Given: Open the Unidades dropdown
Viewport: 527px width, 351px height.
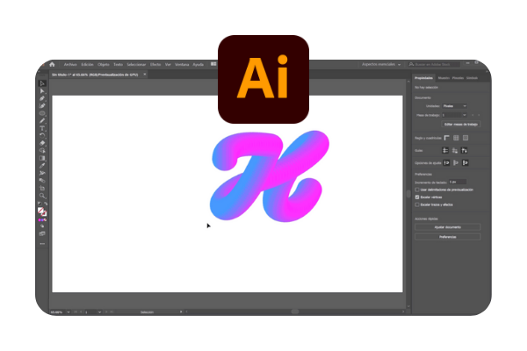Looking at the screenshot, I should tap(454, 106).
